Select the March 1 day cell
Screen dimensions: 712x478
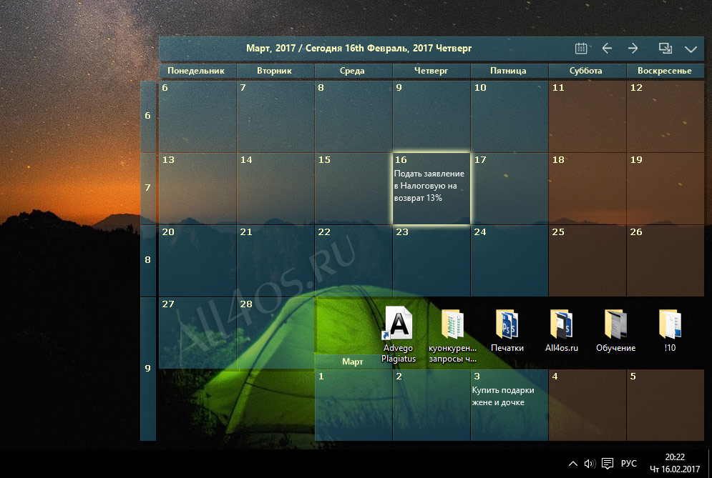click(353, 404)
